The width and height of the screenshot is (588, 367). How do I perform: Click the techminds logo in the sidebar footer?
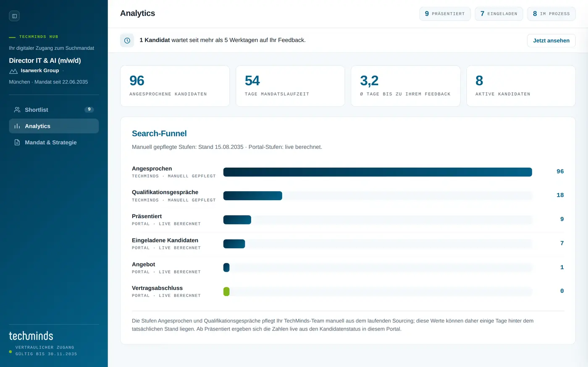[x=31, y=336]
